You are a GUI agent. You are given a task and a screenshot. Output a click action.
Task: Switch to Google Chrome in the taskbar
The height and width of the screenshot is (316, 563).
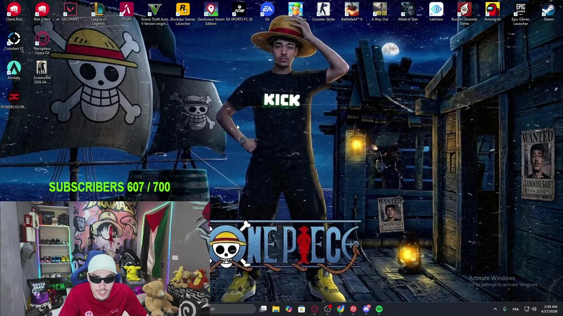pos(340,309)
